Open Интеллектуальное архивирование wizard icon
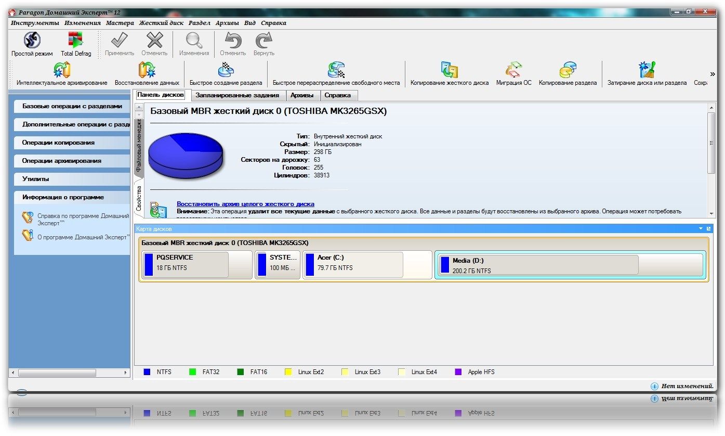The image size is (725, 436). [x=62, y=70]
